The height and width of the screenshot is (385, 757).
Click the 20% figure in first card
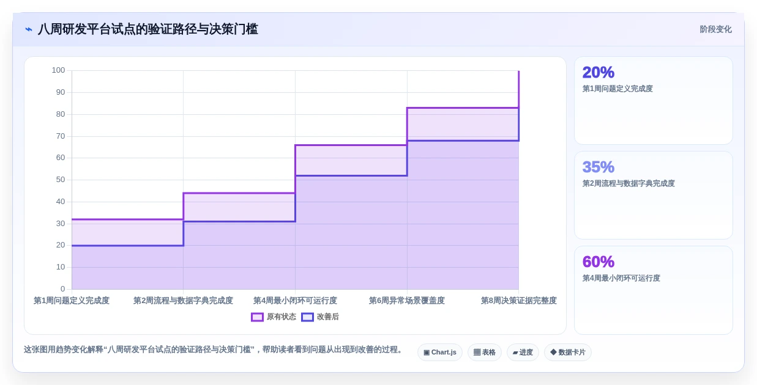point(599,72)
